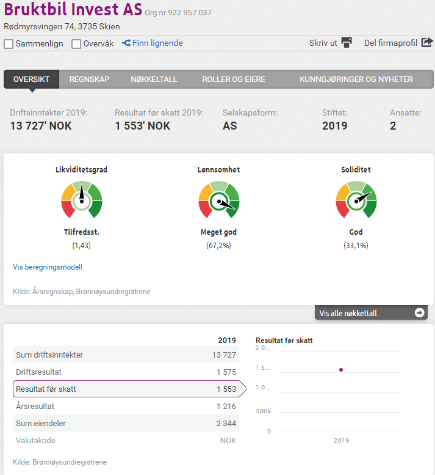The width and height of the screenshot is (435, 475).
Task: Click the address Rødmyrsvingen 74, 3735 Skien
Action: (x=62, y=27)
